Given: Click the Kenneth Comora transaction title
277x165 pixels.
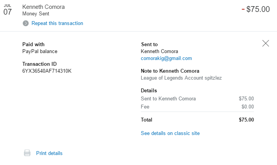Looking at the screenshot, I should point(43,7).
